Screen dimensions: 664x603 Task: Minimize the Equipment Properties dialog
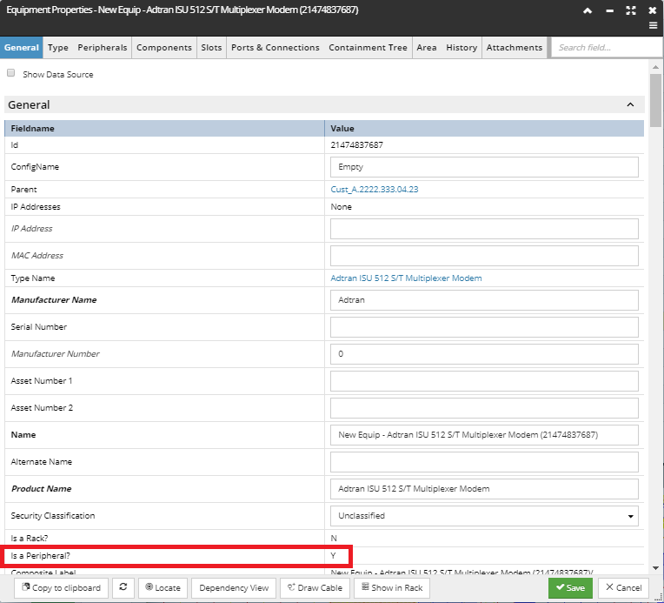click(609, 11)
